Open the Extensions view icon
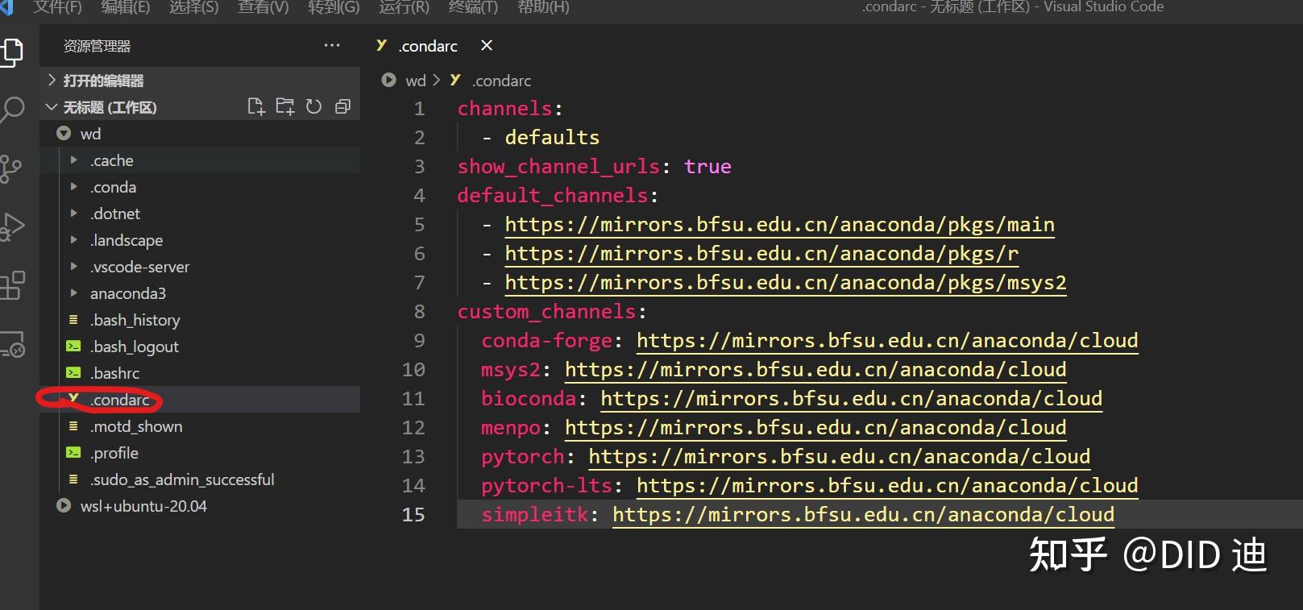 pyautogui.click(x=11, y=284)
